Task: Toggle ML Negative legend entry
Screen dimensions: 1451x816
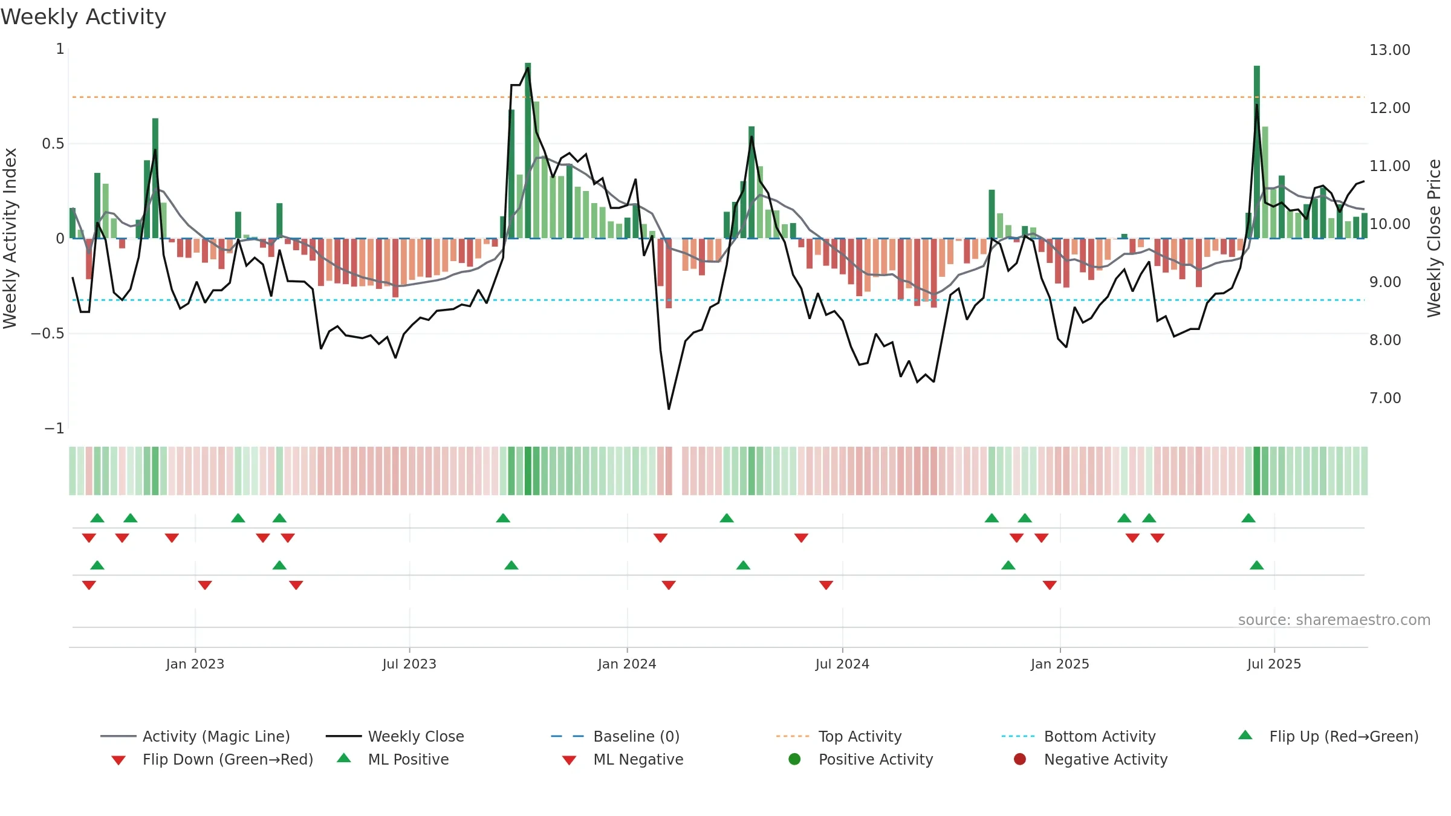Action: coord(623,759)
